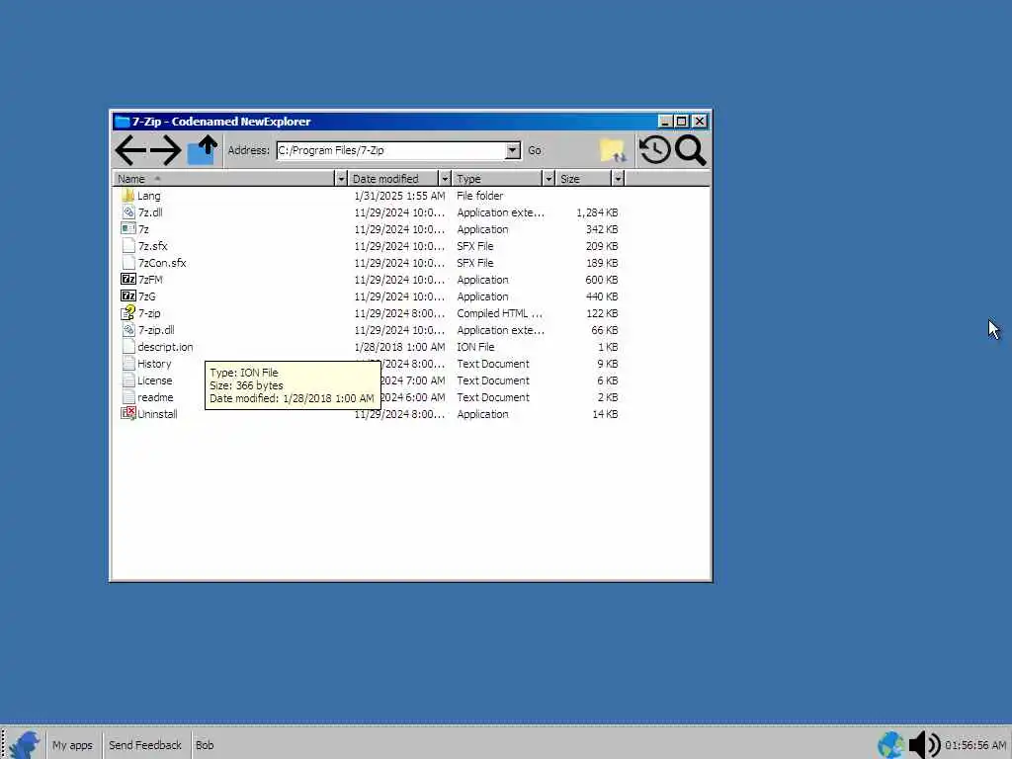Click the Lang folder icon
The width and height of the screenshot is (1012, 759).
127,196
